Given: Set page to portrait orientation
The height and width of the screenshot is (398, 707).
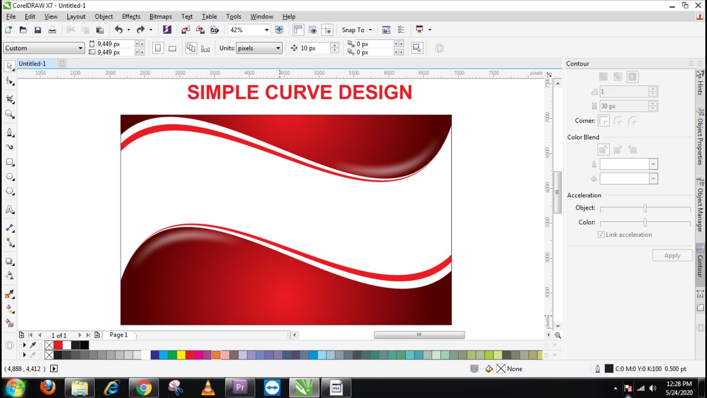Looking at the screenshot, I should pyautogui.click(x=158, y=48).
